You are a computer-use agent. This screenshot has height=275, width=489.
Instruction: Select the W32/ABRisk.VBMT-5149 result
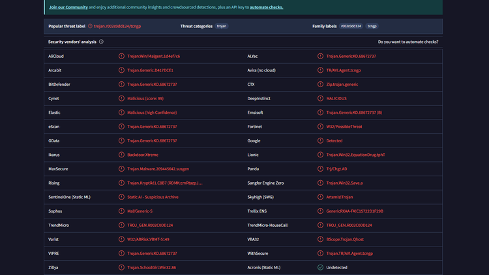[148, 239]
